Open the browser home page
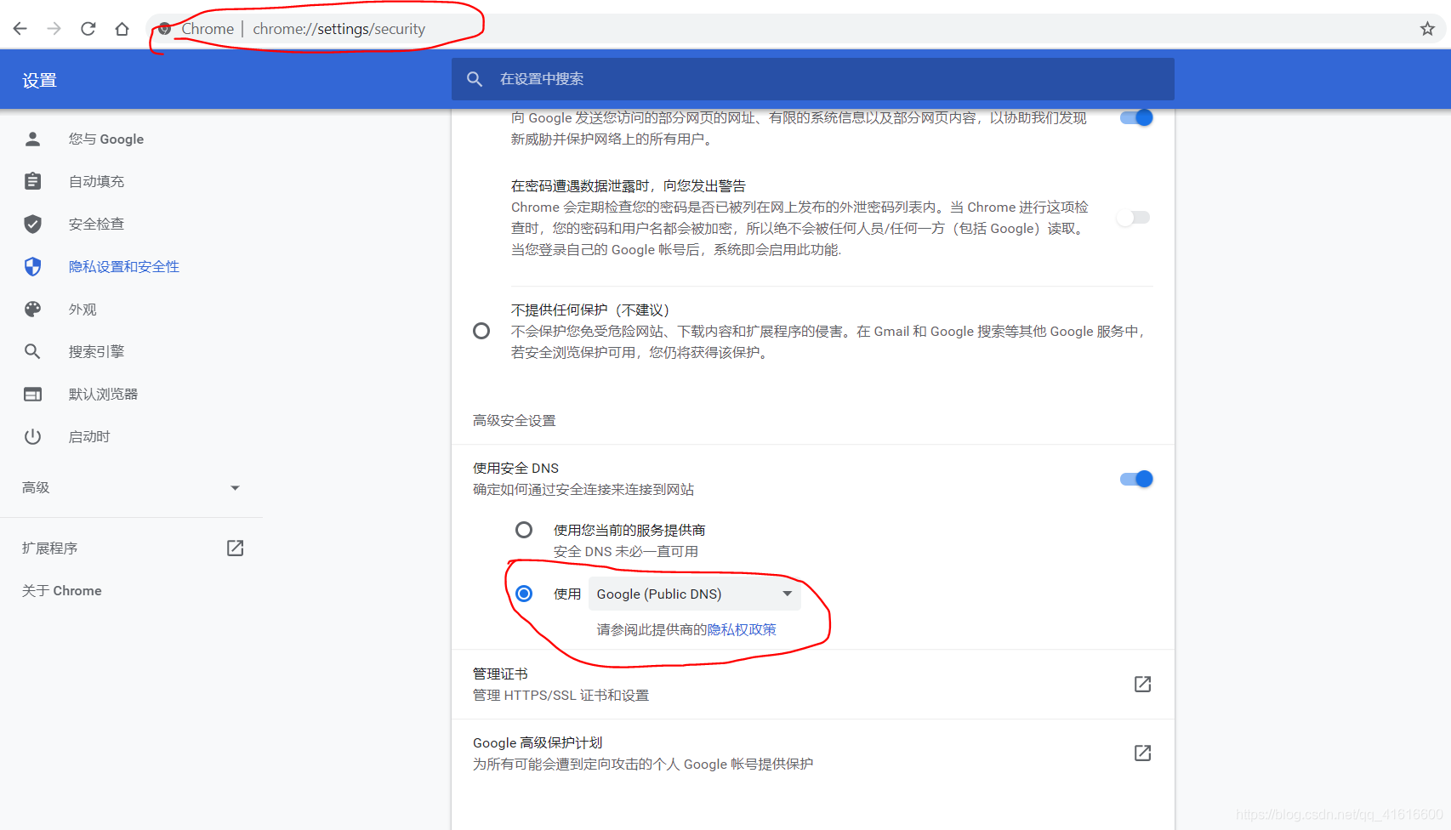1451x830 pixels. (122, 29)
